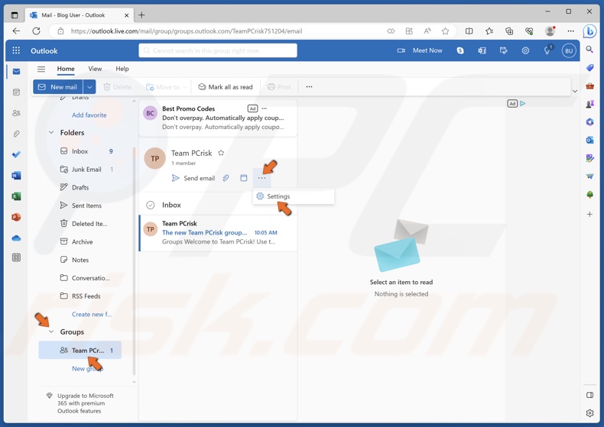Click the group calendar icon

[x=244, y=178]
